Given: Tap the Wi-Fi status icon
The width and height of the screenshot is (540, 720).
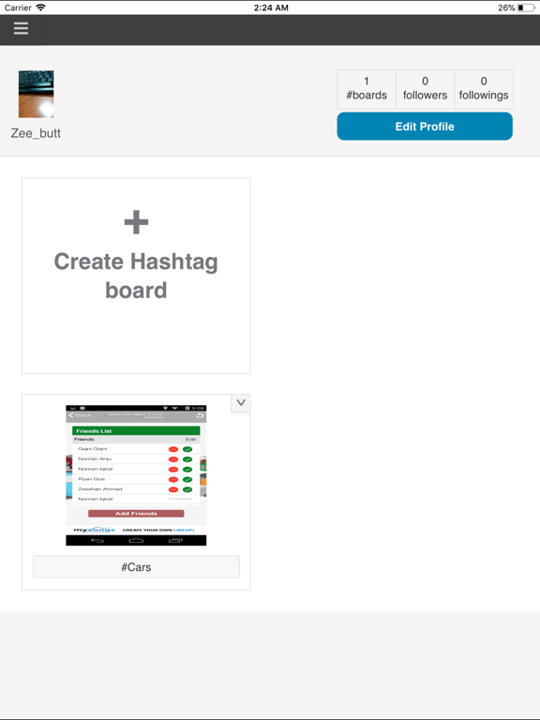Looking at the screenshot, I should click(x=41, y=7).
